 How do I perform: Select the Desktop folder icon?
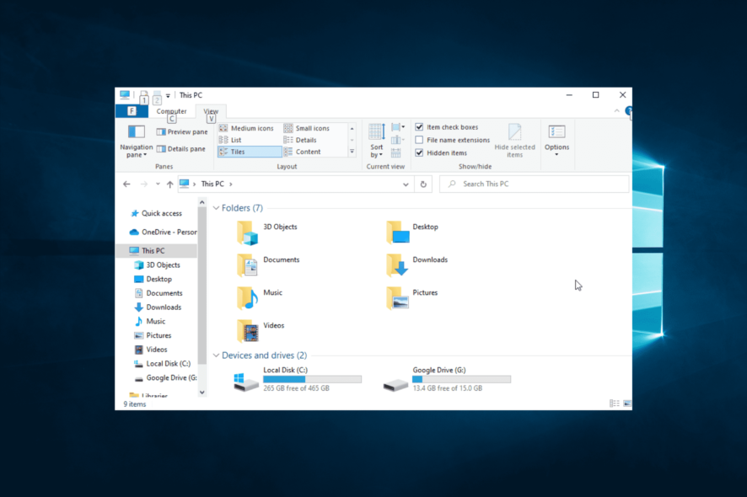tap(397, 232)
